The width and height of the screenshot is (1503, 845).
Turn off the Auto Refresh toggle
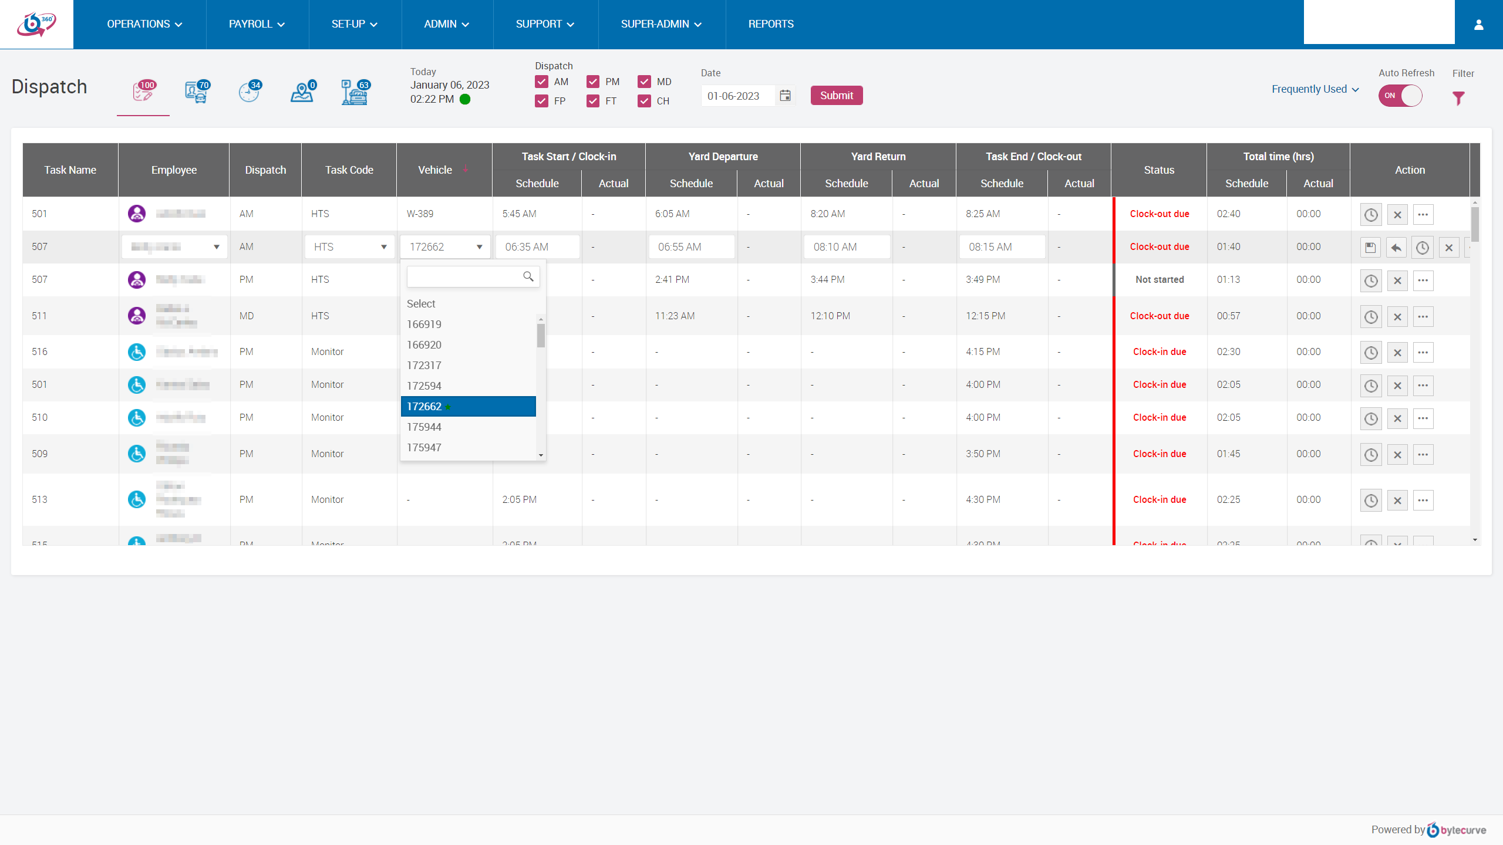1400,96
